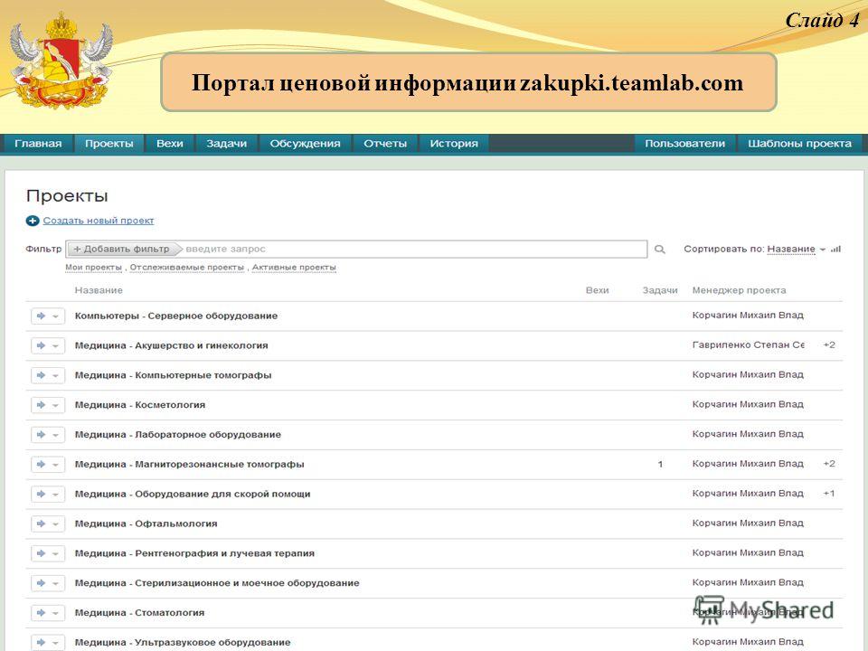Open project Медицина - Магниторезонансные томографы
868x651 pixels.
pyautogui.click(x=189, y=465)
